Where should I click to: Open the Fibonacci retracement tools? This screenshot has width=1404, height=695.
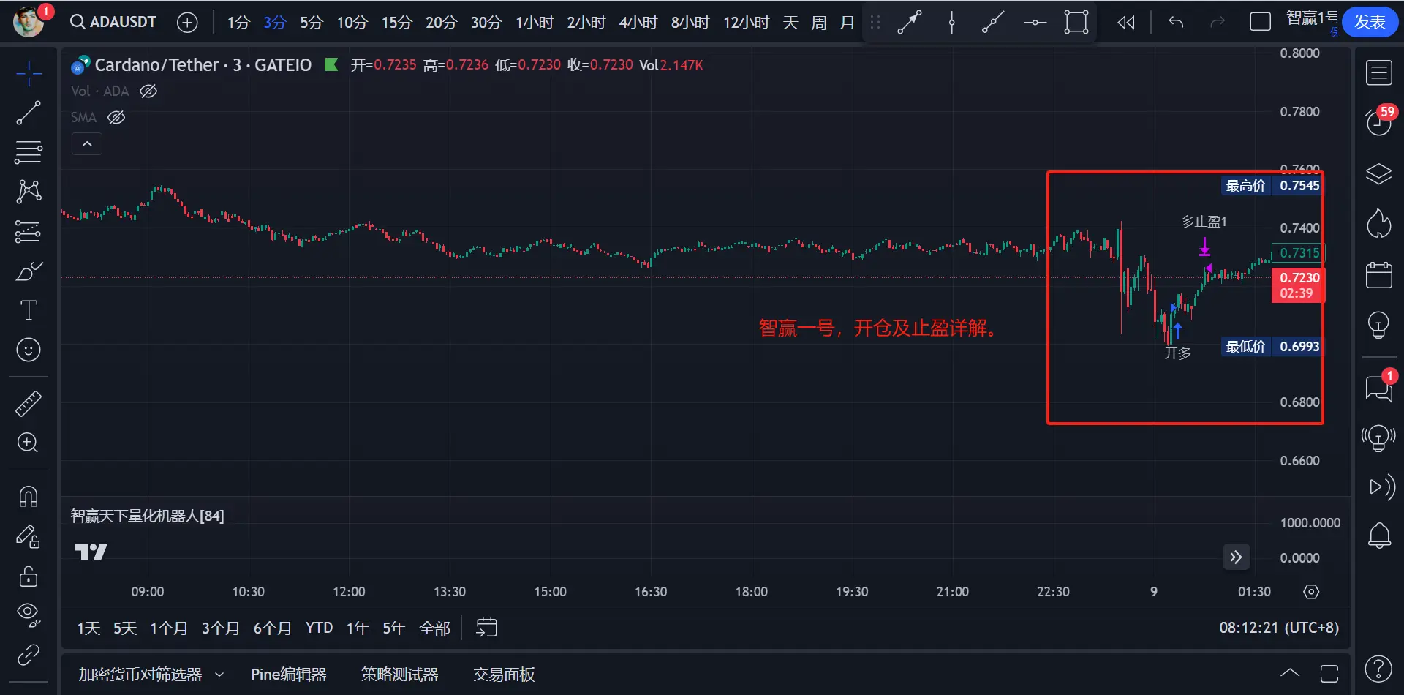[x=29, y=152]
